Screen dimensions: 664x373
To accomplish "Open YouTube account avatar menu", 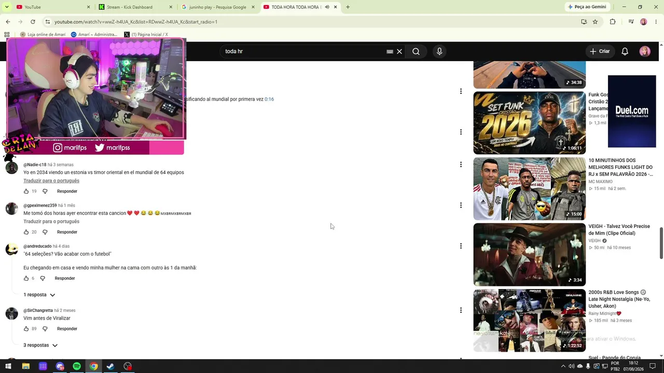I will point(645,51).
